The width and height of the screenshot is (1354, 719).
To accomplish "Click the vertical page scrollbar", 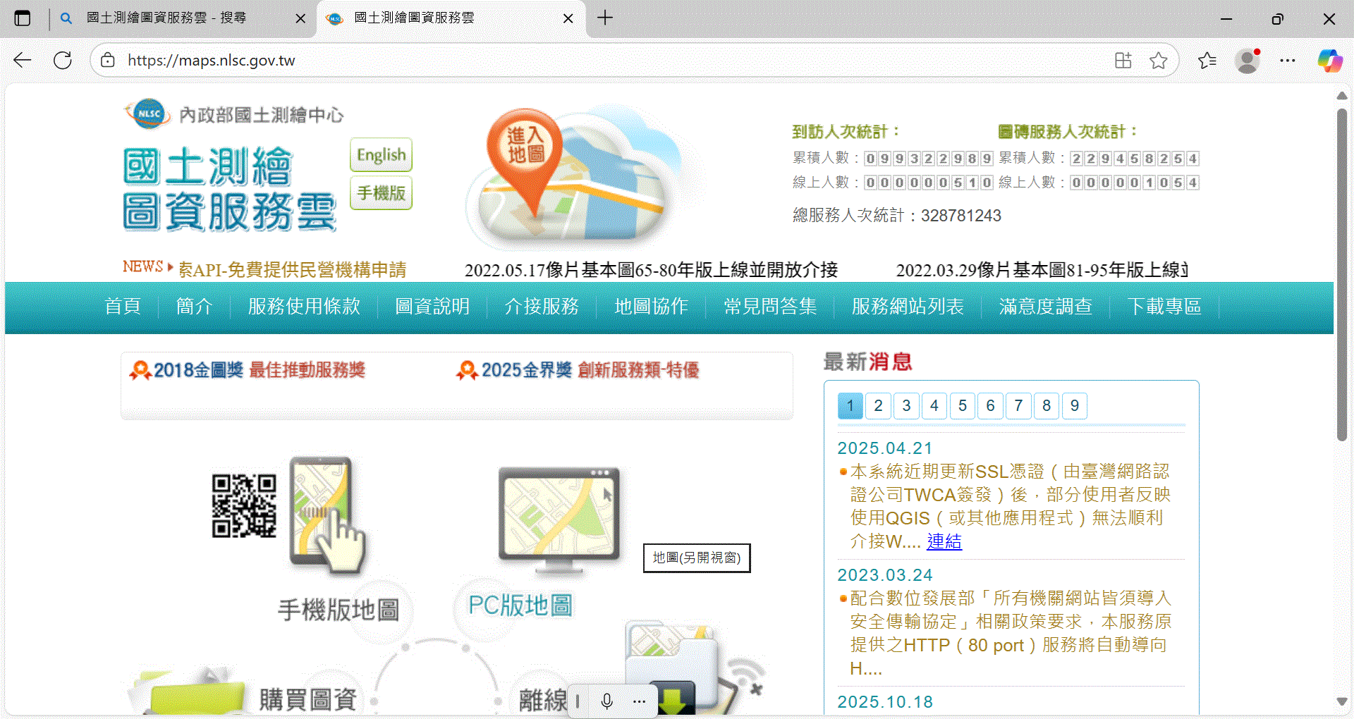I will [x=1342, y=275].
